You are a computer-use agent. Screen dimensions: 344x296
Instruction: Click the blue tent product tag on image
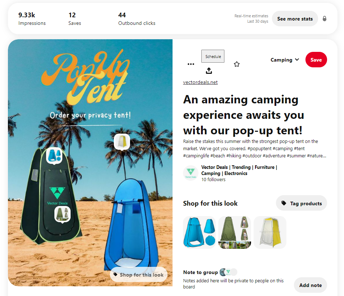pos(54,156)
